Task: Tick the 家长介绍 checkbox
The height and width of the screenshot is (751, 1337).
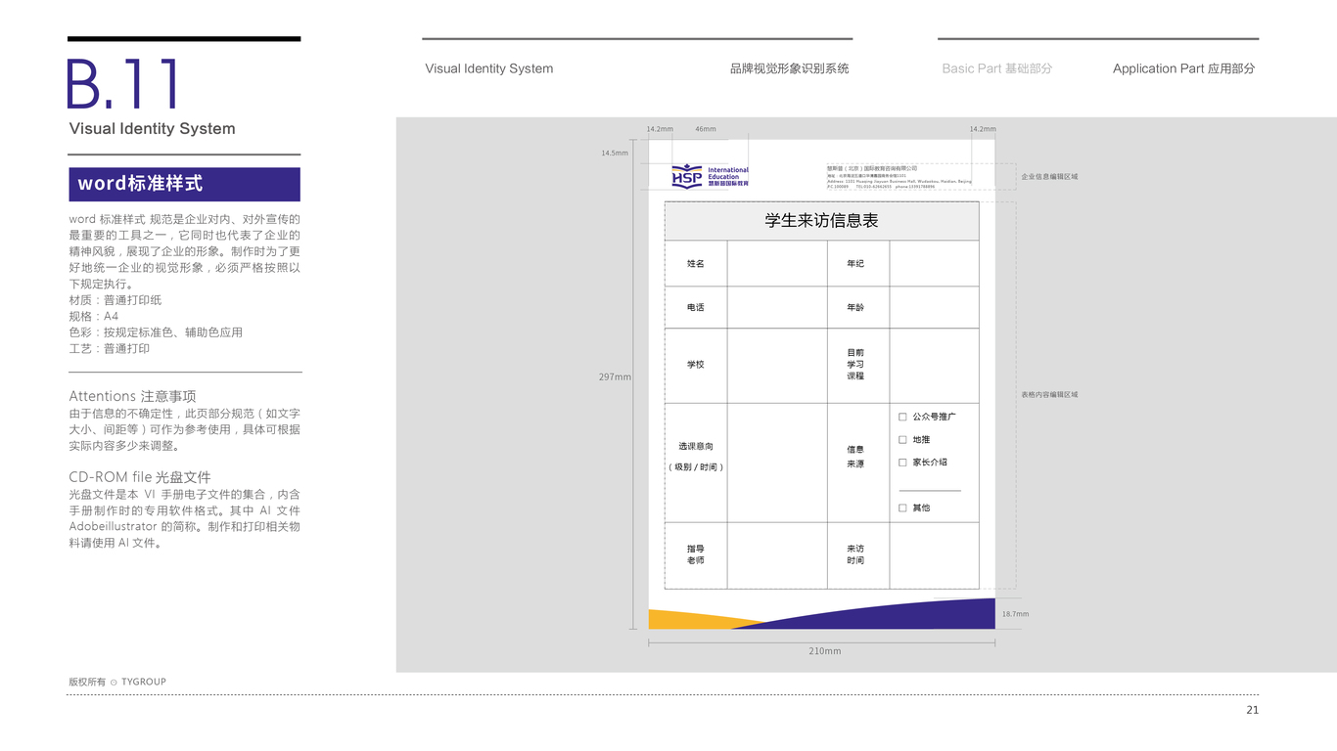Action: coord(902,463)
